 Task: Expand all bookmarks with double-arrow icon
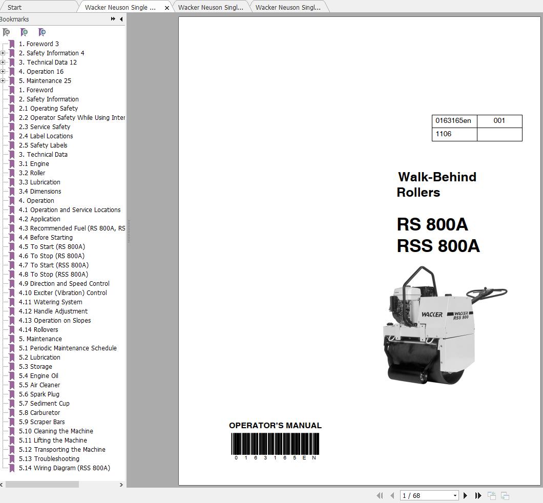[x=113, y=19]
